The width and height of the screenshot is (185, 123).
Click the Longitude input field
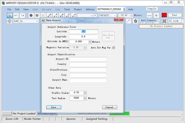pyautogui.click(x=83, y=37)
